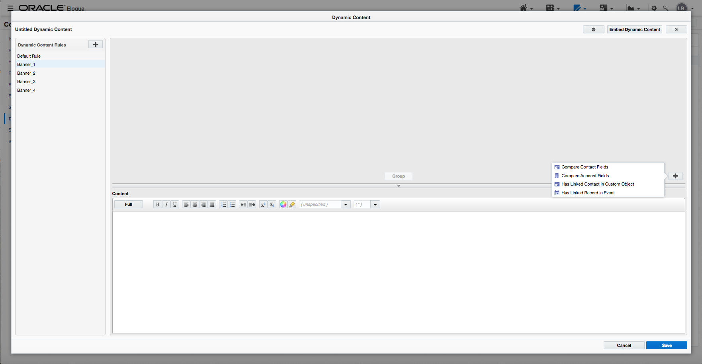Select Has Linked Record in Event option
Screen dimensions: 702x364
click(588, 193)
